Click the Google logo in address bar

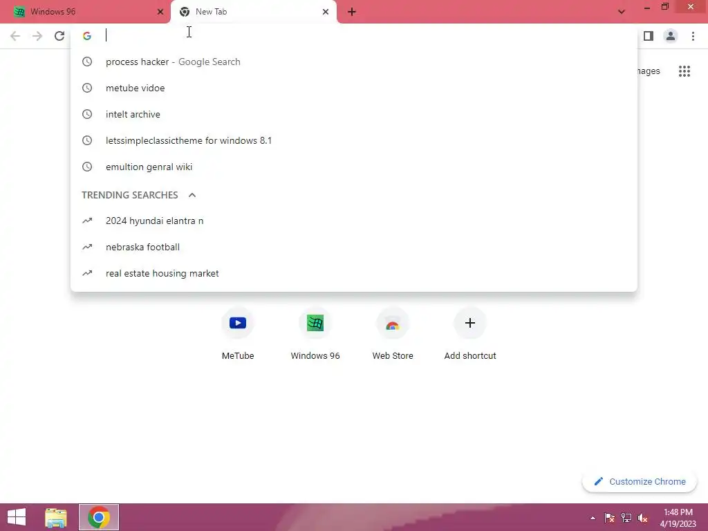coord(87,36)
